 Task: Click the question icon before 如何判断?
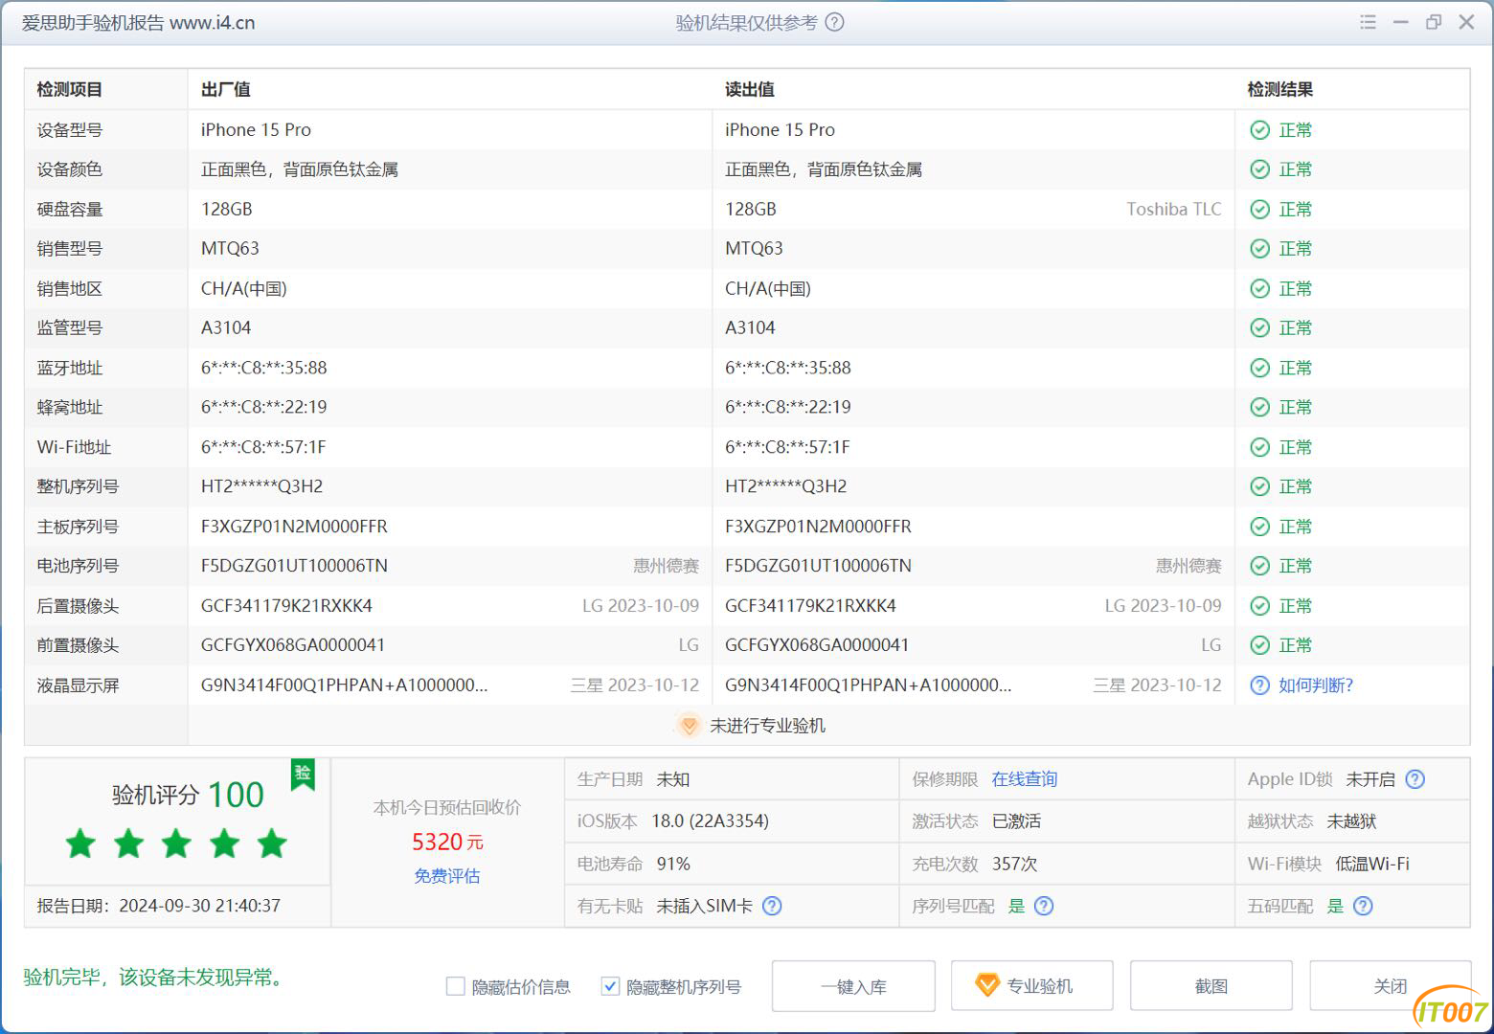pos(1260,686)
